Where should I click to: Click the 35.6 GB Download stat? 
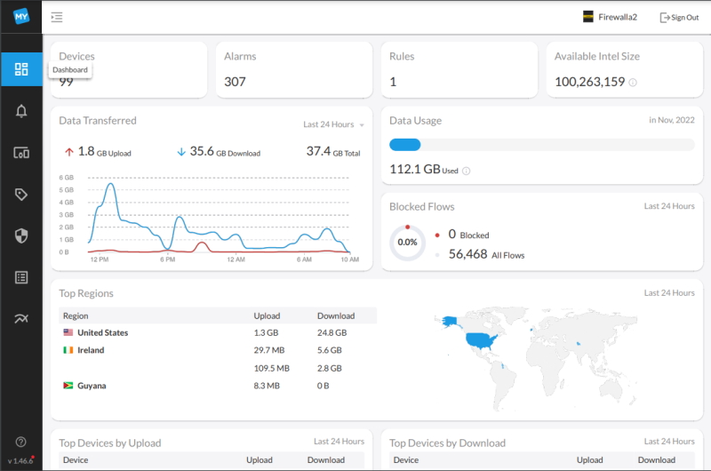[x=218, y=151]
